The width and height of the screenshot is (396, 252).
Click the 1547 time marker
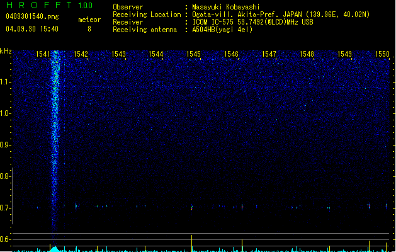269,54
